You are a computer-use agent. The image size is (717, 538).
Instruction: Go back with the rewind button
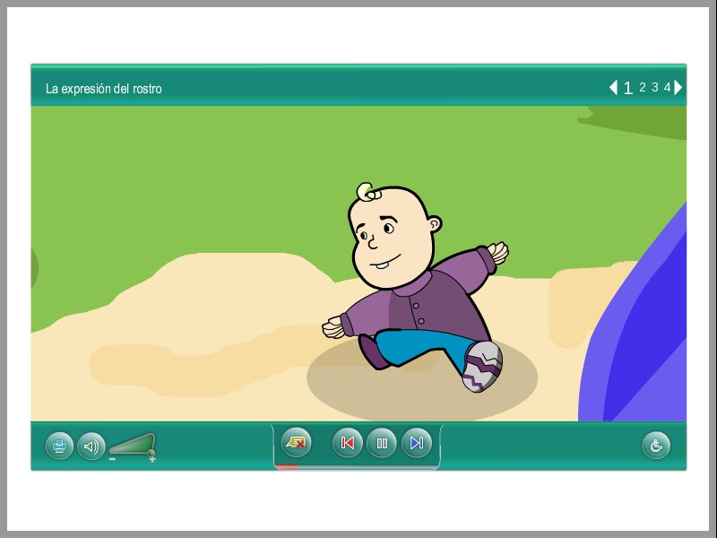click(348, 443)
